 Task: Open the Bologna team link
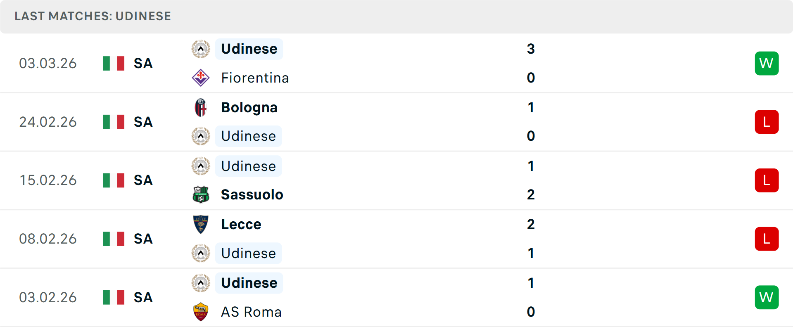tap(249, 107)
